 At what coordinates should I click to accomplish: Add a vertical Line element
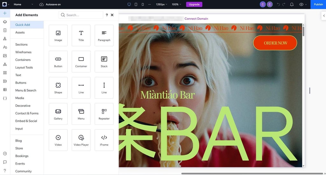coord(104,88)
